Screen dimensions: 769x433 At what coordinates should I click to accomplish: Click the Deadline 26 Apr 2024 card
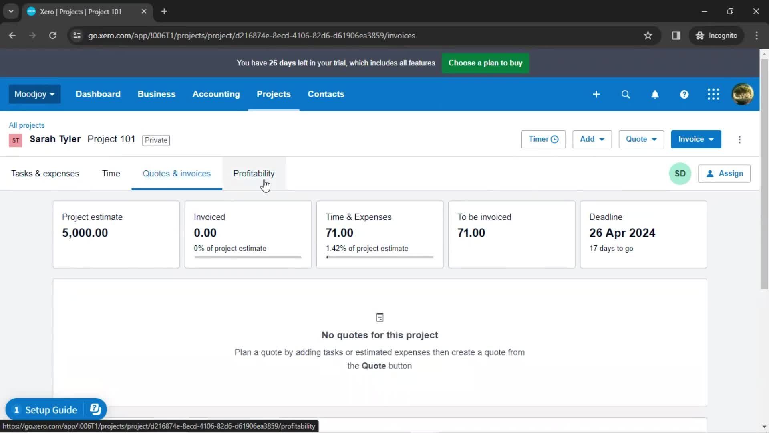643,235
